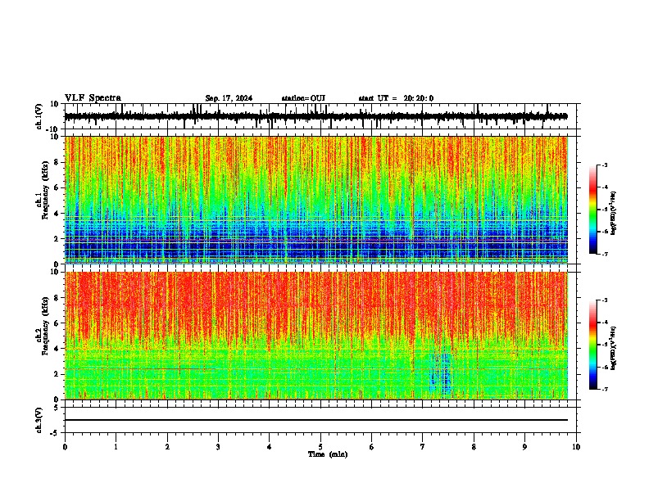
Task: Click the 'VLF Spectra' title text
Action: 93,98
